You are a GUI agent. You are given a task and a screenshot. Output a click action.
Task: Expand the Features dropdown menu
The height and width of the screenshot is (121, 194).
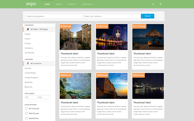point(88,4)
